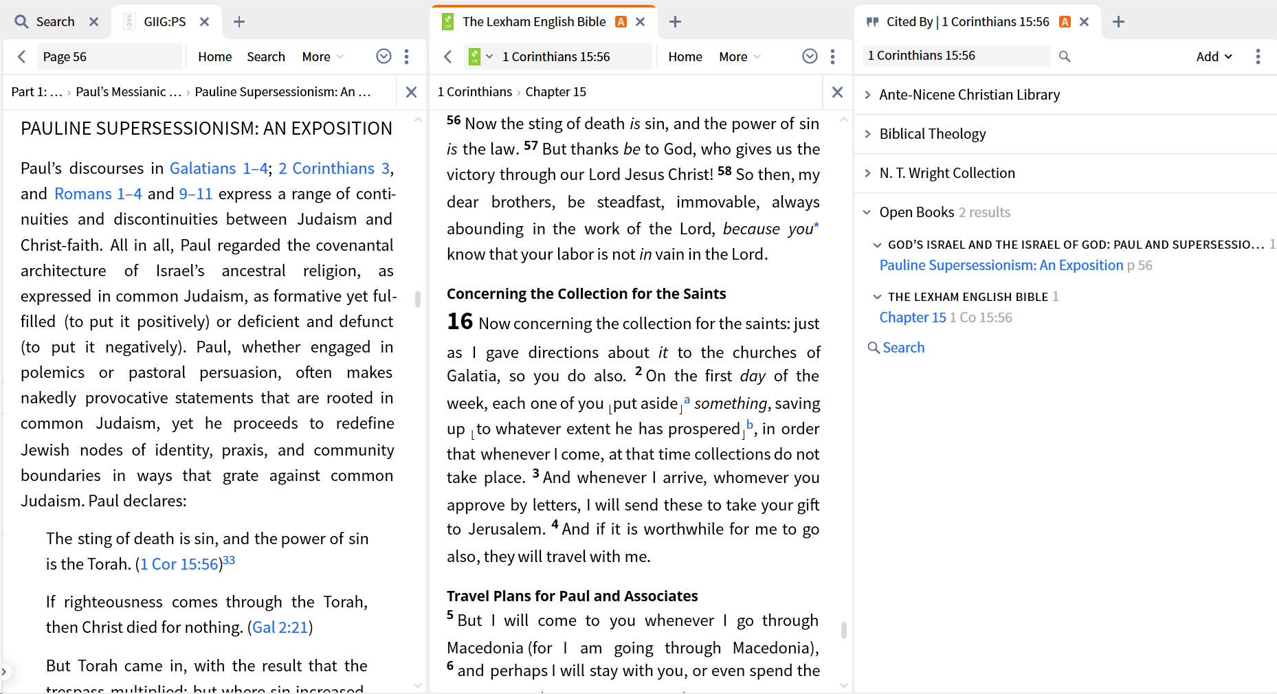Click the 1 Corinthians breadcrumb
Screen dimensions: 1277x694
(475, 92)
